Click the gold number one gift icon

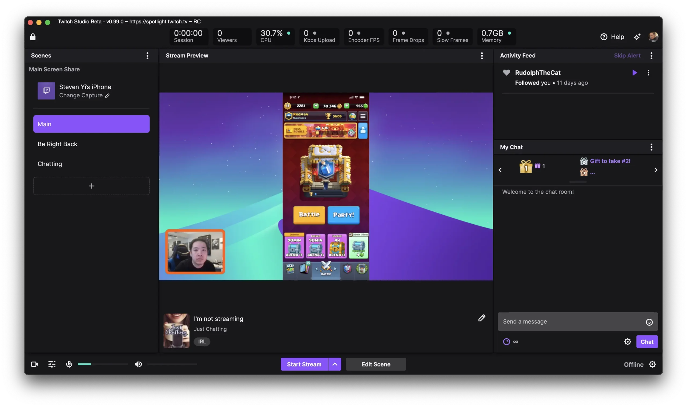pyautogui.click(x=525, y=166)
